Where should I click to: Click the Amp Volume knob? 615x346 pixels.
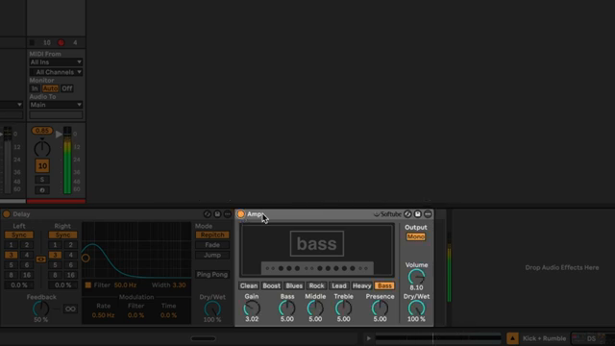tap(416, 277)
